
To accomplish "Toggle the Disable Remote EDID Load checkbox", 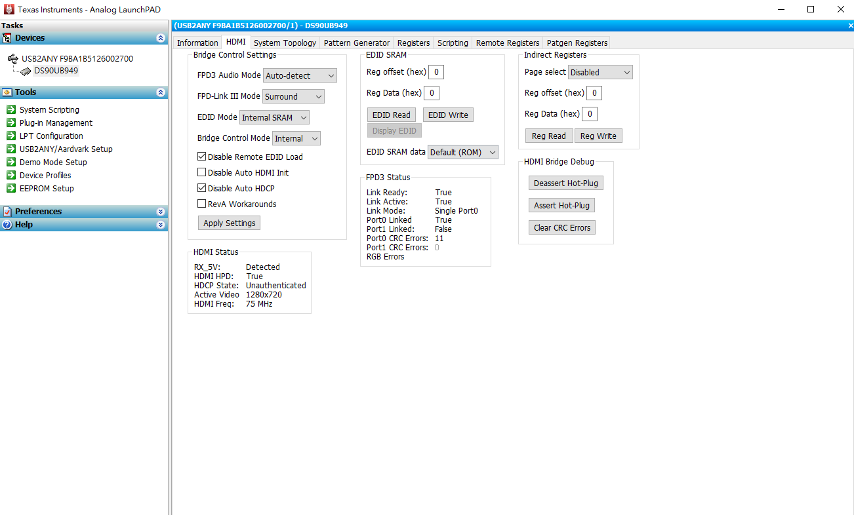I will tap(202, 157).
